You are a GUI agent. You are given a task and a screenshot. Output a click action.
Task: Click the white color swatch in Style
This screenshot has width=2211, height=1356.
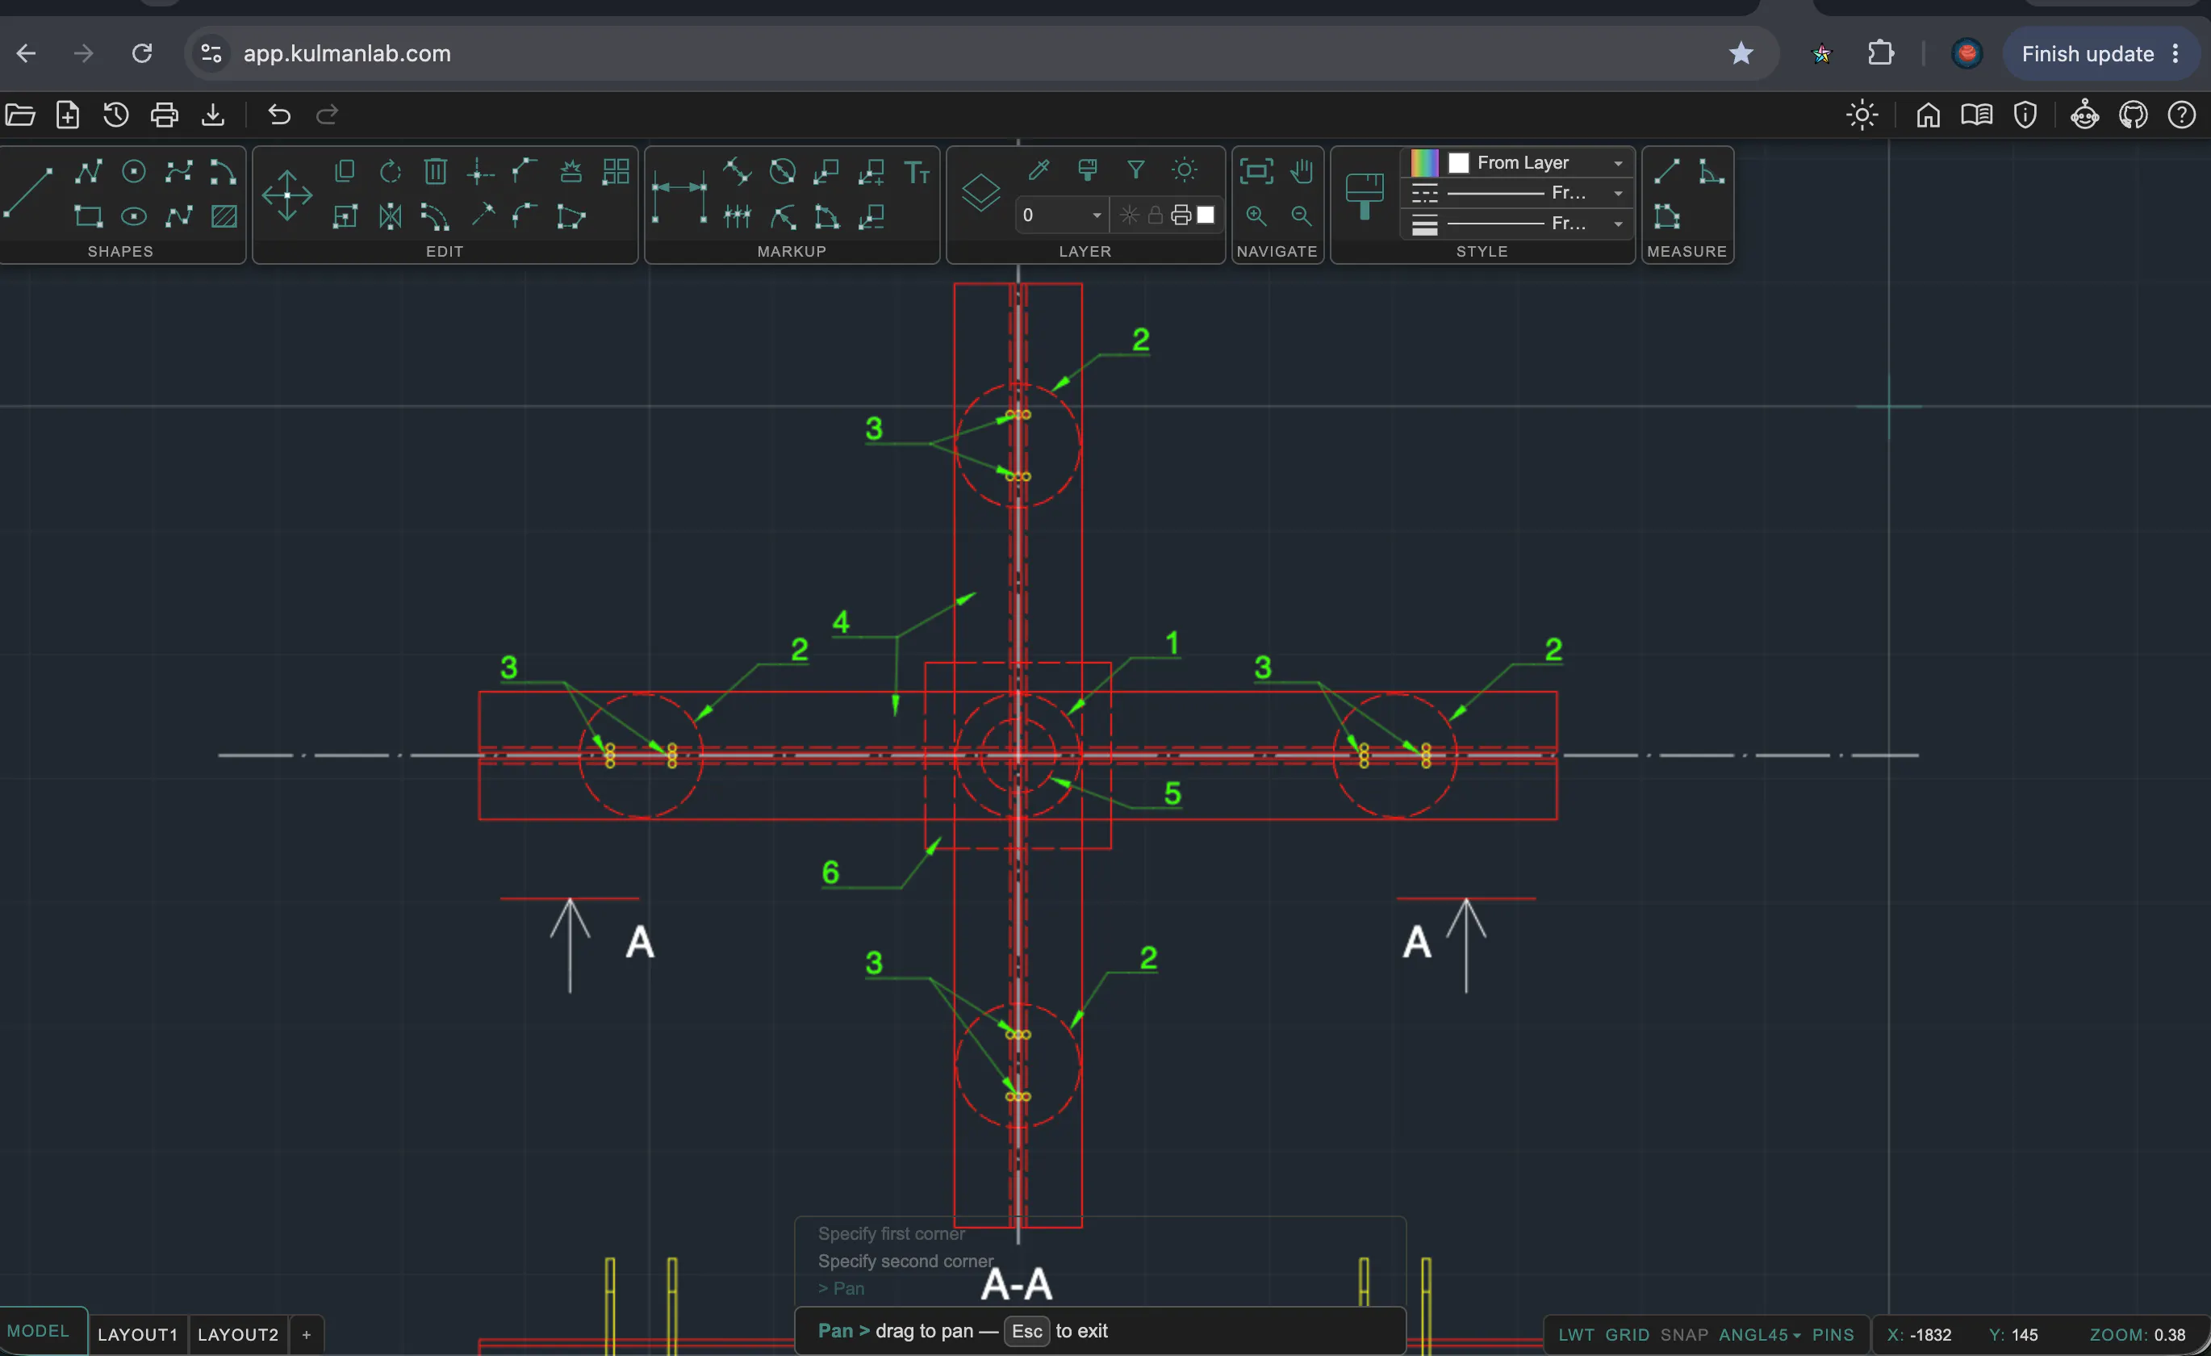[x=1459, y=162]
